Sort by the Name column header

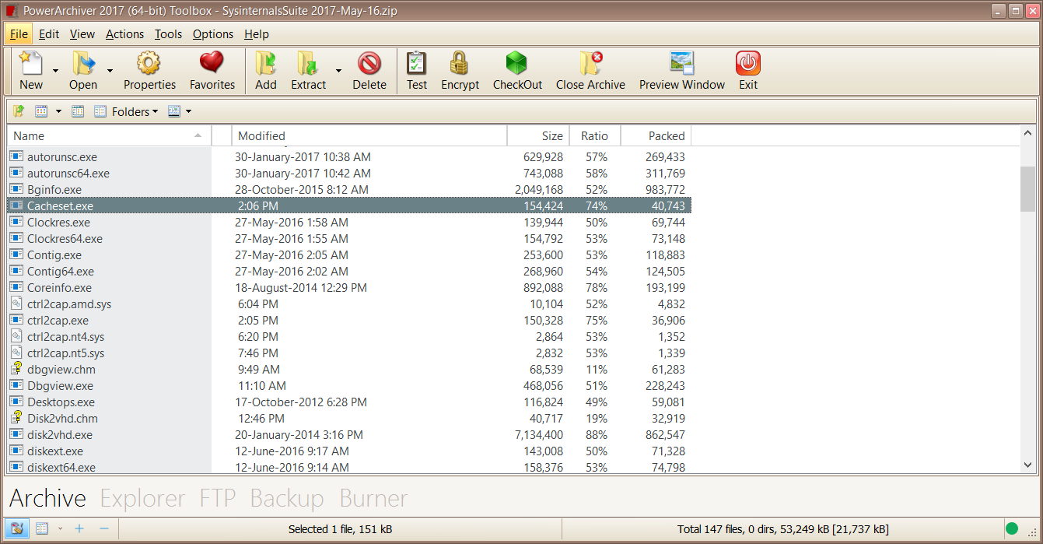tap(109, 135)
